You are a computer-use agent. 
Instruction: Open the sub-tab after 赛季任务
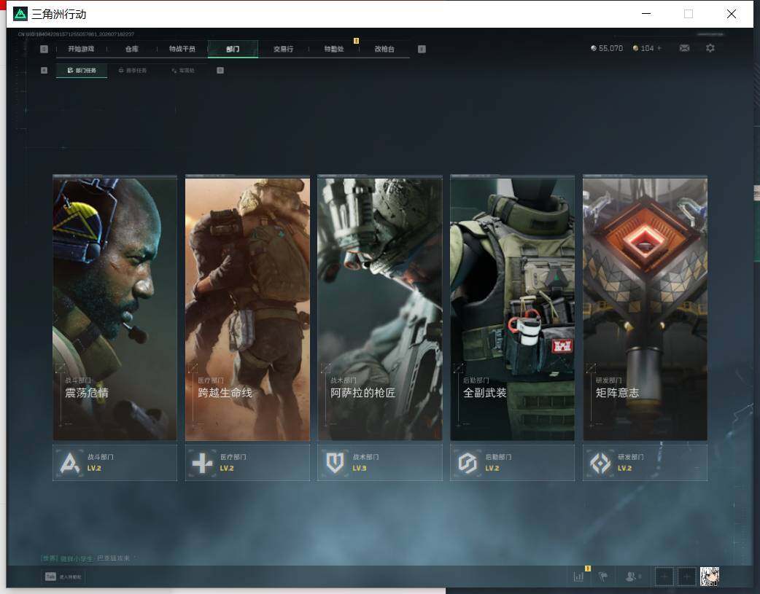click(183, 70)
